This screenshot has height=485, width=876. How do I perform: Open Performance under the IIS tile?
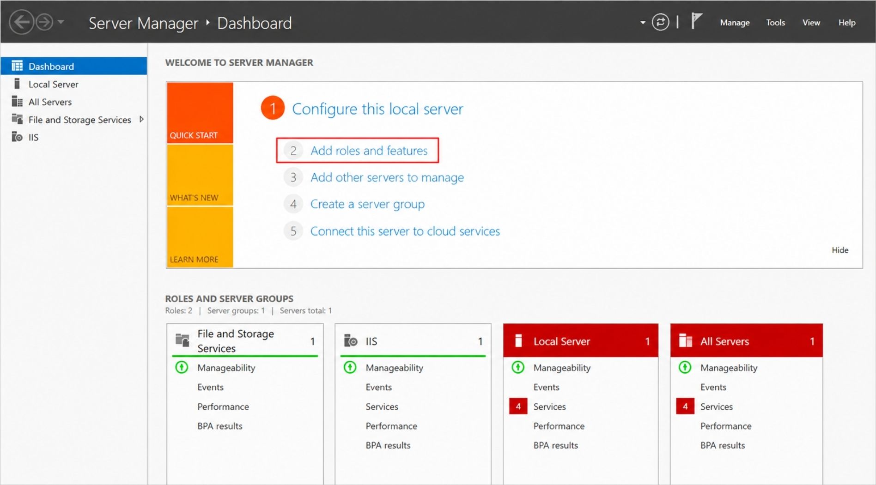[x=391, y=426]
